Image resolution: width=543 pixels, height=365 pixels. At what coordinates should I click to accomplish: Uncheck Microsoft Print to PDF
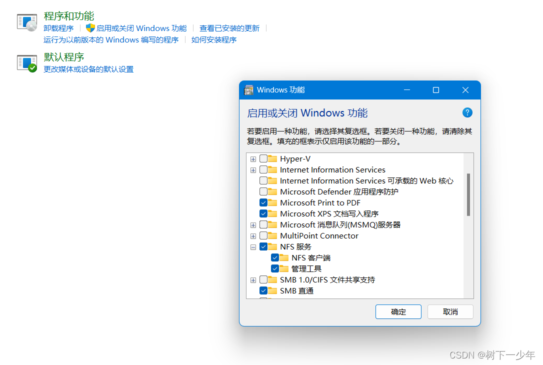263,202
